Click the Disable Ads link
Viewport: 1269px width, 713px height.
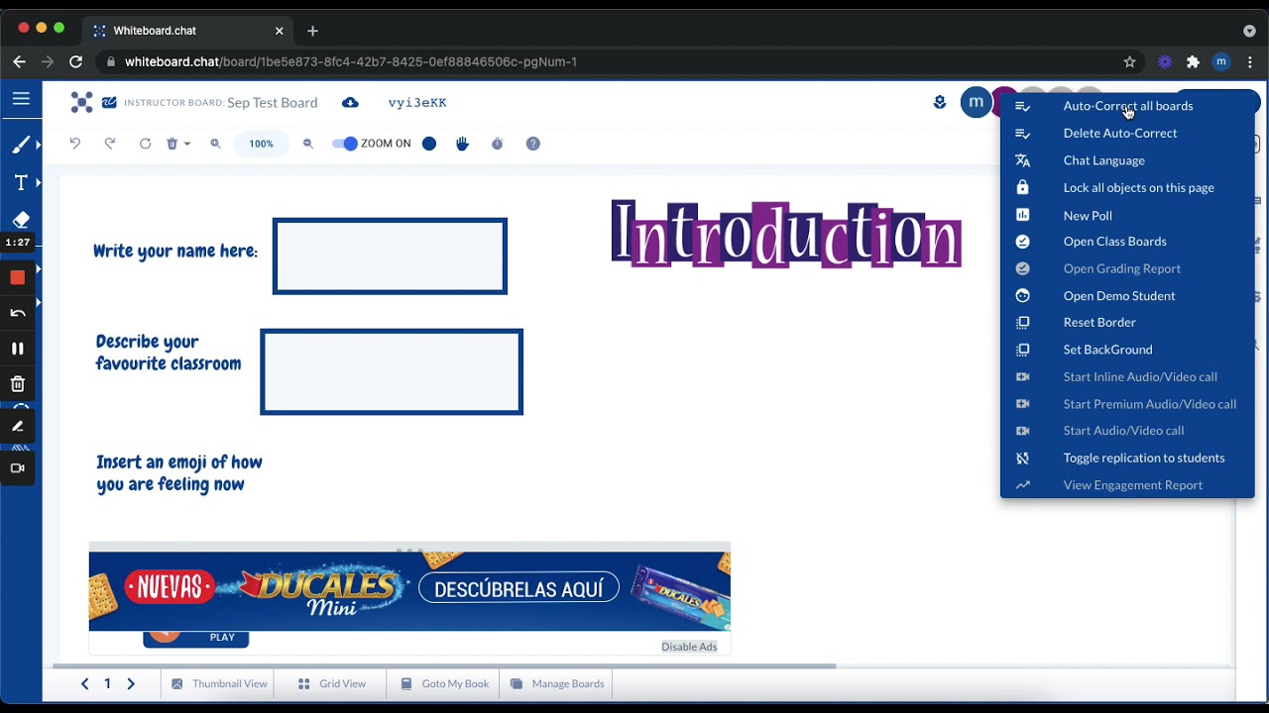[689, 647]
